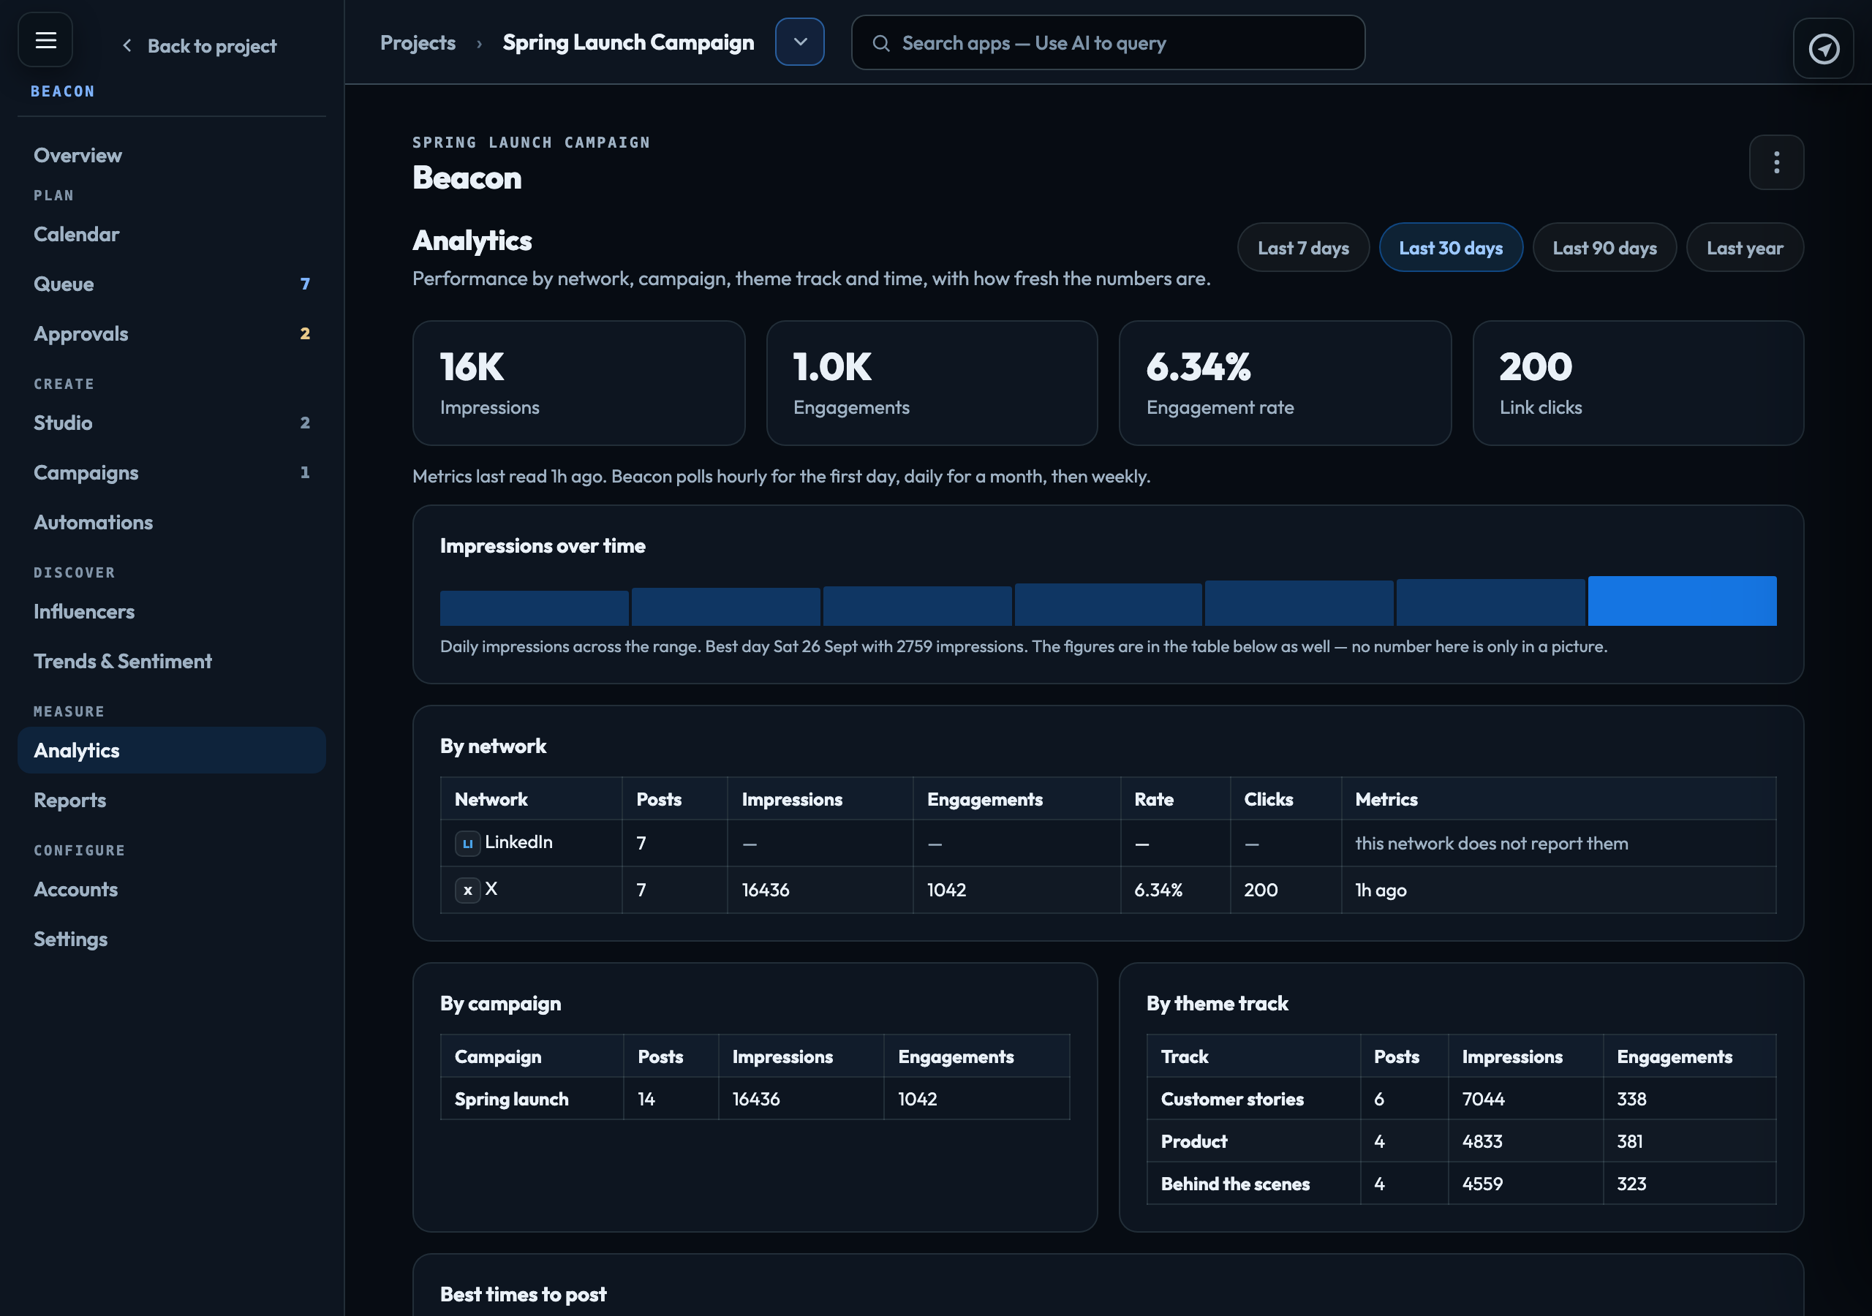Open the Studio section

171,423
